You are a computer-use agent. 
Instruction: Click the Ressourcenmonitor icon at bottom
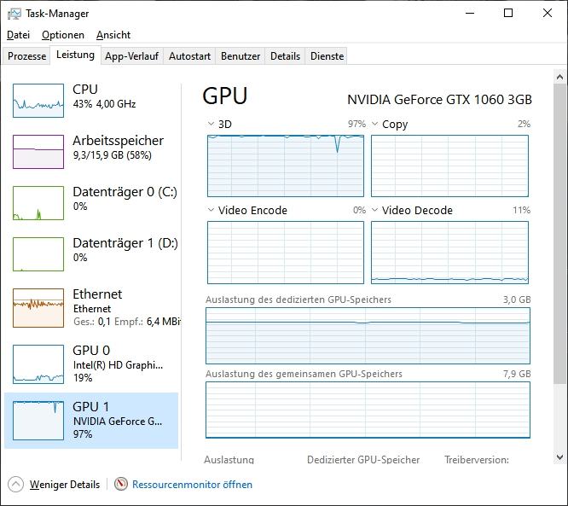(121, 485)
